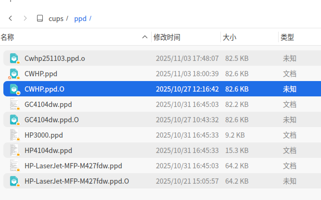This screenshot has height=200, width=321.
Task: Click the Cwhp251103.ppd.o file icon
Action: (x=14, y=59)
